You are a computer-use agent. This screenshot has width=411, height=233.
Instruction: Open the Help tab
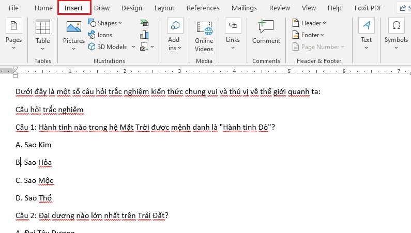[334, 8]
